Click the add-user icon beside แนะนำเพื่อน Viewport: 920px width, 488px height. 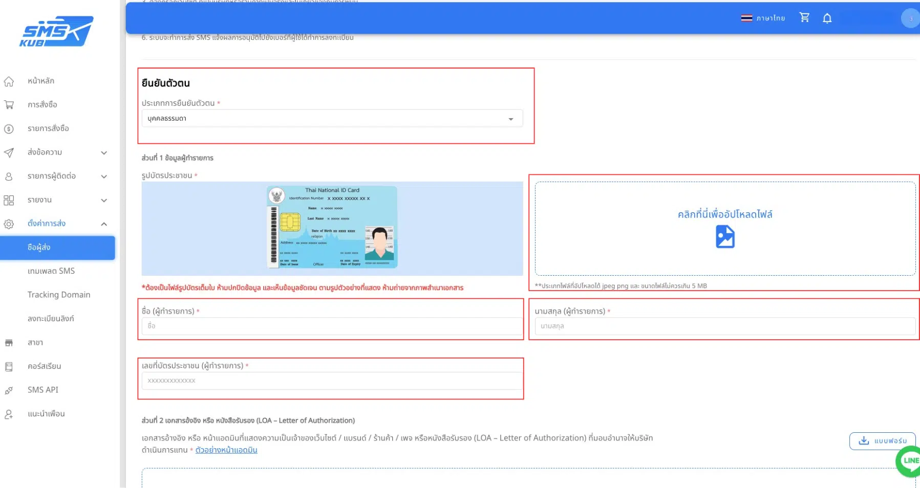click(x=9, y=414)
